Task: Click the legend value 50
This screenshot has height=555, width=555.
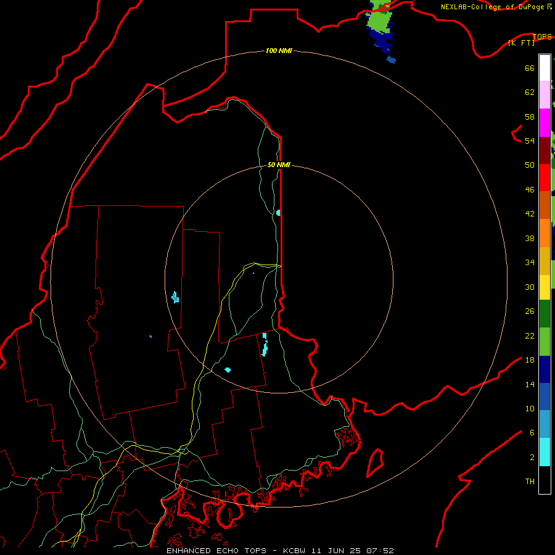Action: click(530, 165)
